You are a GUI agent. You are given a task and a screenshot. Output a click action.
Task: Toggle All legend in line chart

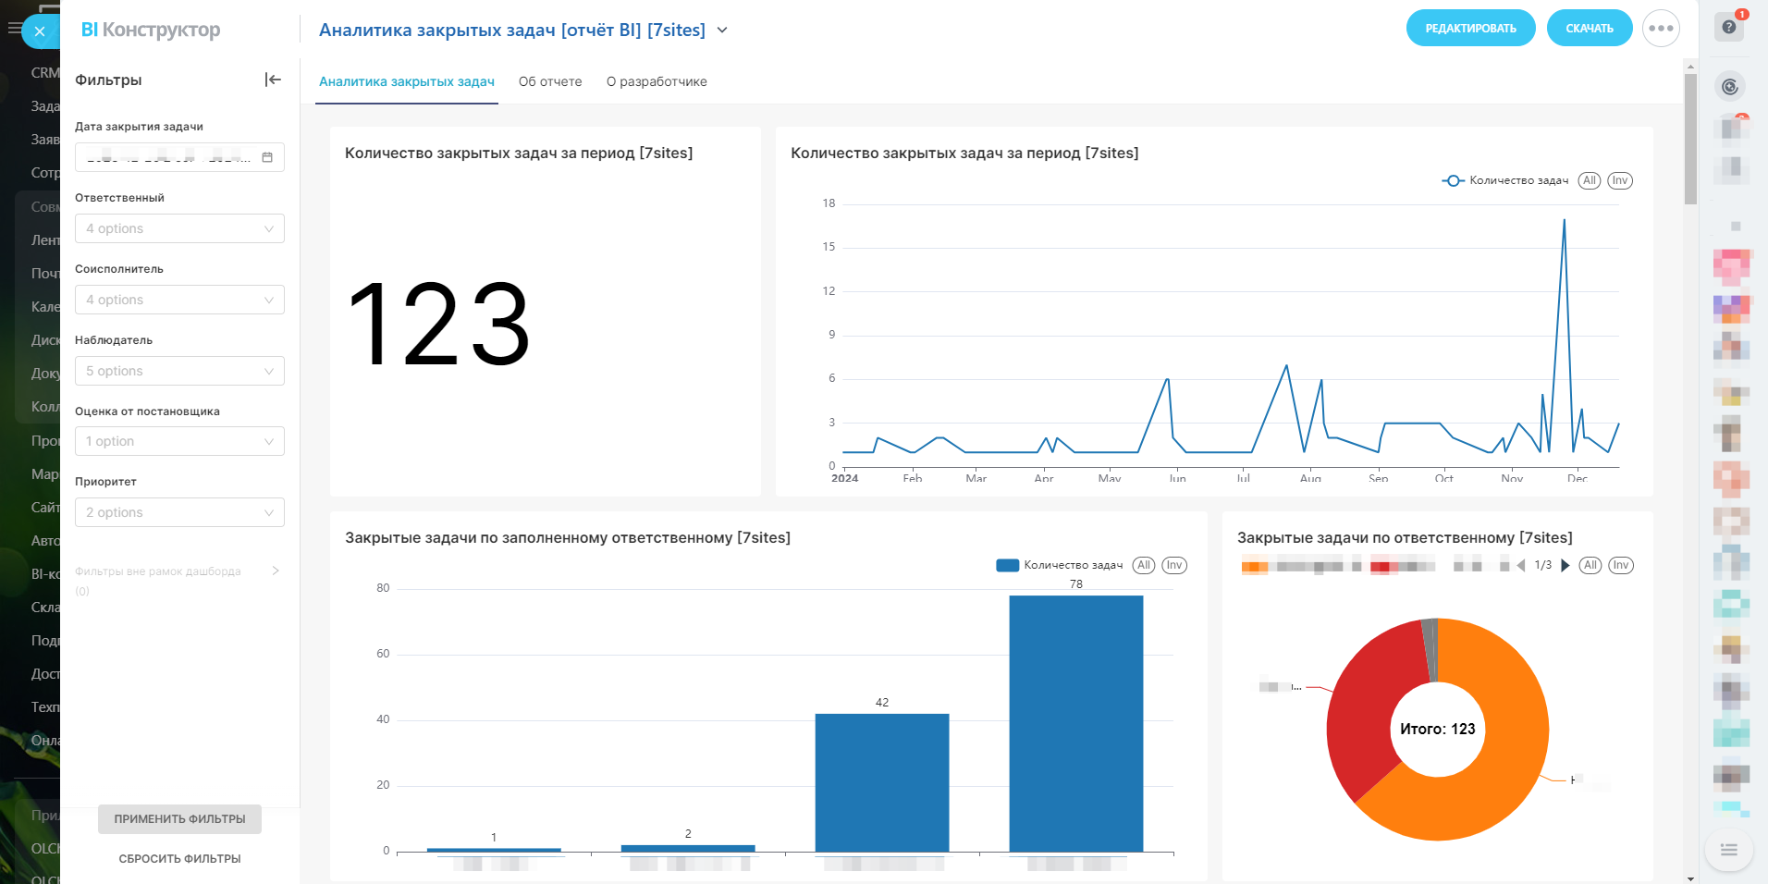click(1590, 181)
